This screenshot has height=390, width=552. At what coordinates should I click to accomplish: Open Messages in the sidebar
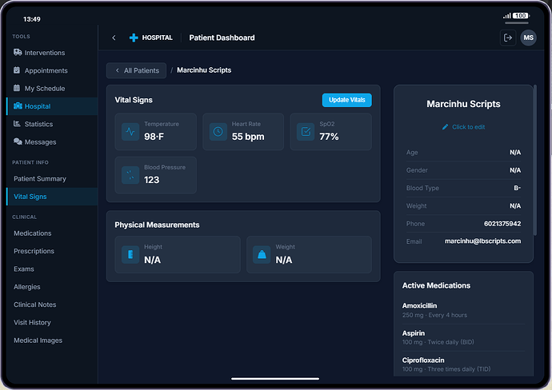40,142
